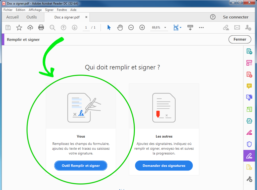257x190 pixels.
Task: Click the Print icon
Action: tap(41, 27)
